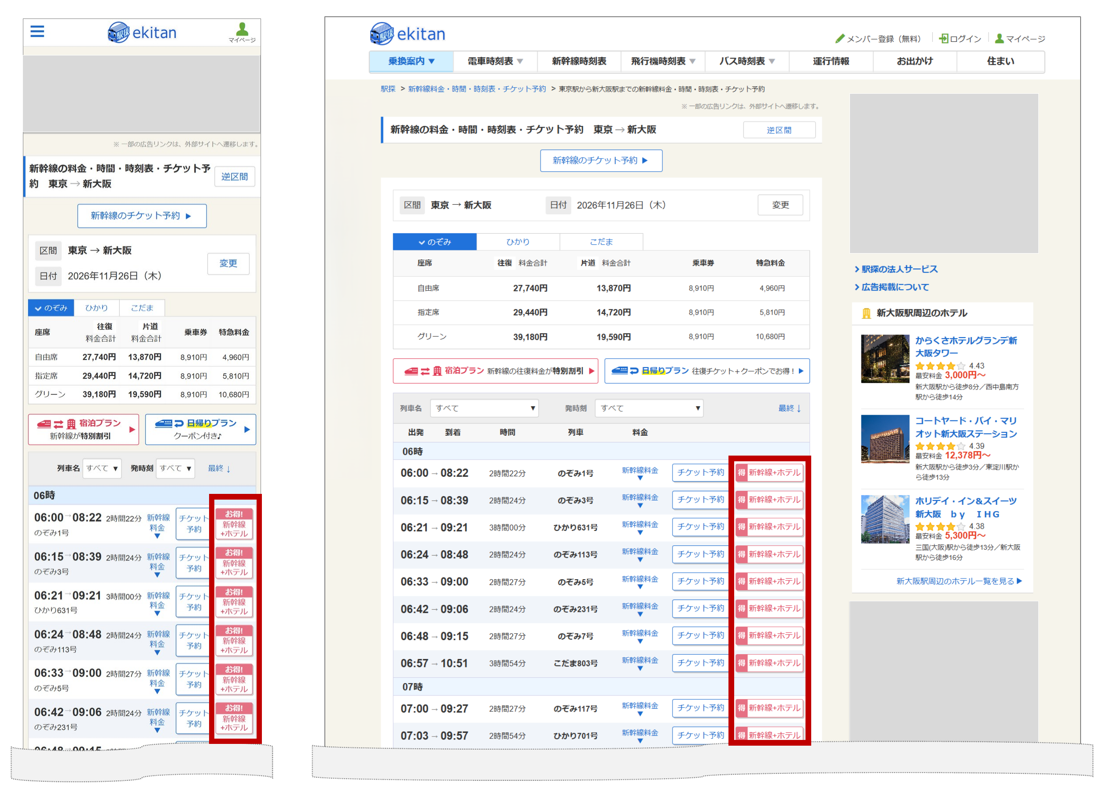Switch to desktop こだま tab
This screenshot has width=1107, height=791.
(601, 242)
